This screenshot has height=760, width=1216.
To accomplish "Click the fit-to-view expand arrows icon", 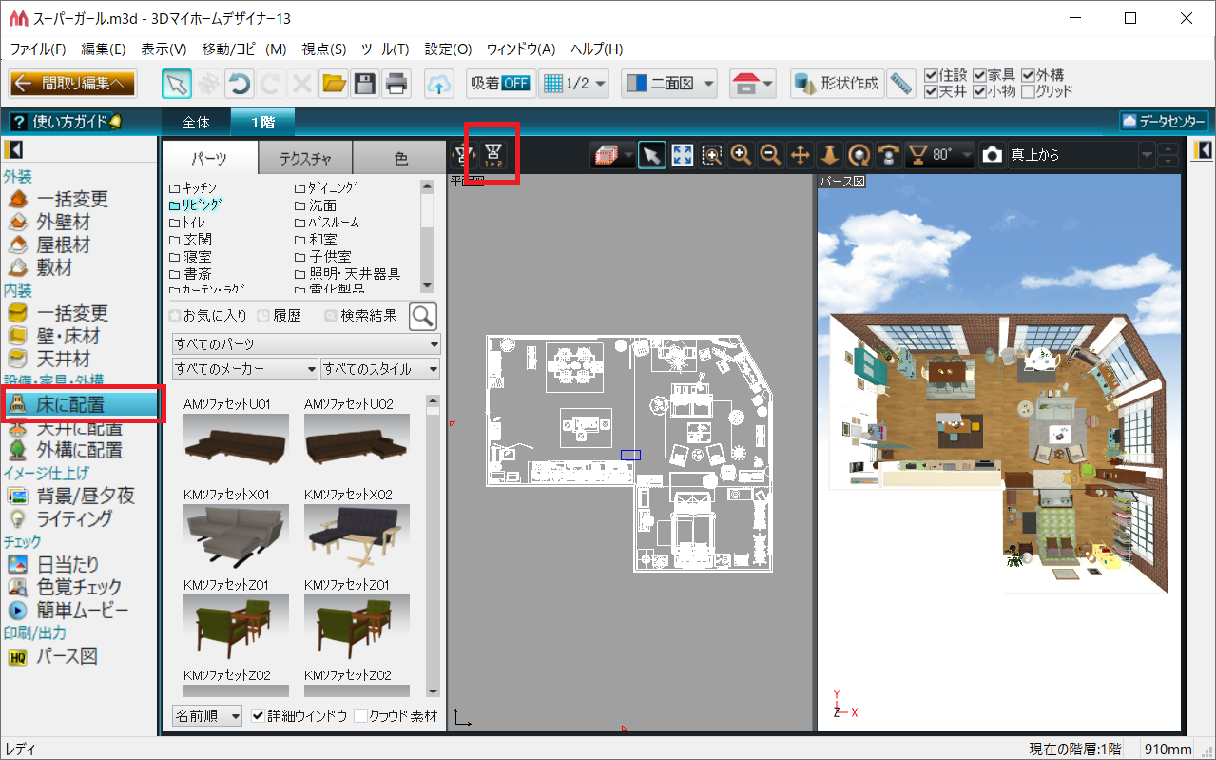I will pos(682,155).
